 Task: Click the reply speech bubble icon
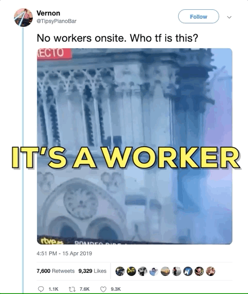coord(41,289)
